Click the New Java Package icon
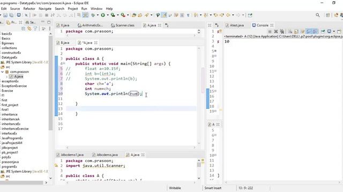The width and height of the screenshot is (343, 192). (x=134, y=15)
